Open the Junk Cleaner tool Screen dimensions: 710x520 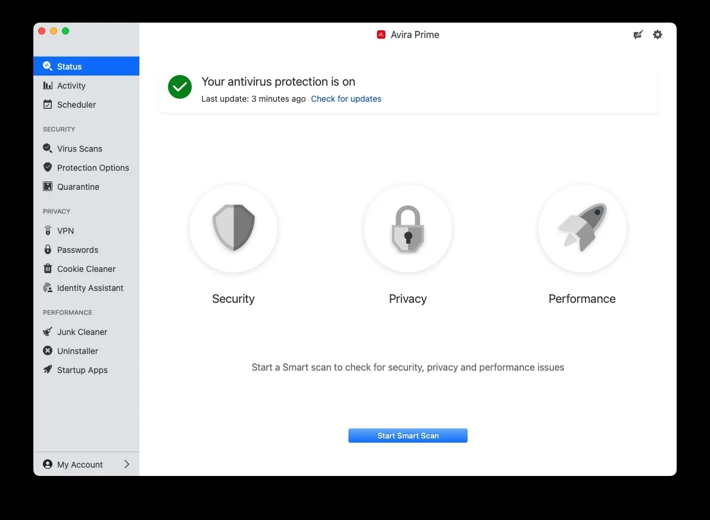82,331
